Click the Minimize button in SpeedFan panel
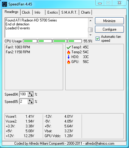The height and width of the screenshot is (148, 129). pos(109,21)
